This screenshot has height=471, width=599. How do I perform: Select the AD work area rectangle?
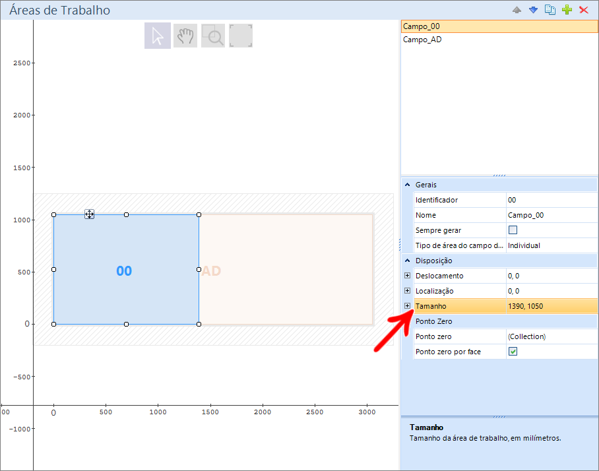click(286, 270)
